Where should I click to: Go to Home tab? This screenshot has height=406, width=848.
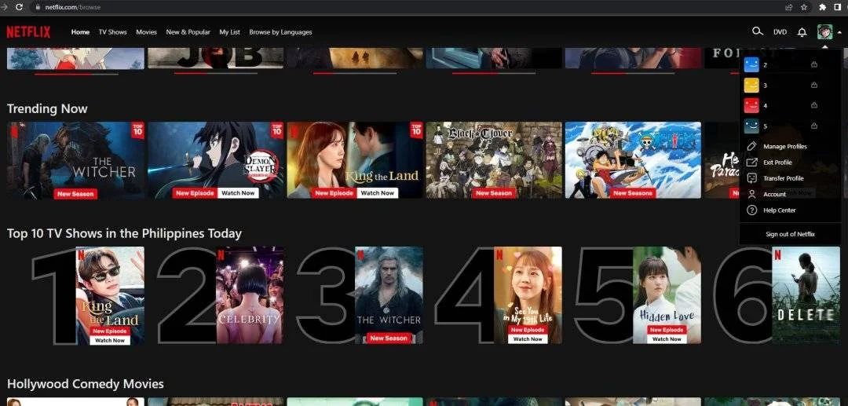click(80, 32)
